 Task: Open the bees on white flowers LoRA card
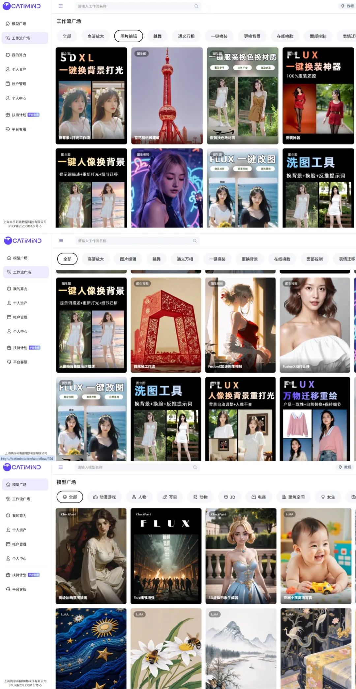[x=166, y=648]
